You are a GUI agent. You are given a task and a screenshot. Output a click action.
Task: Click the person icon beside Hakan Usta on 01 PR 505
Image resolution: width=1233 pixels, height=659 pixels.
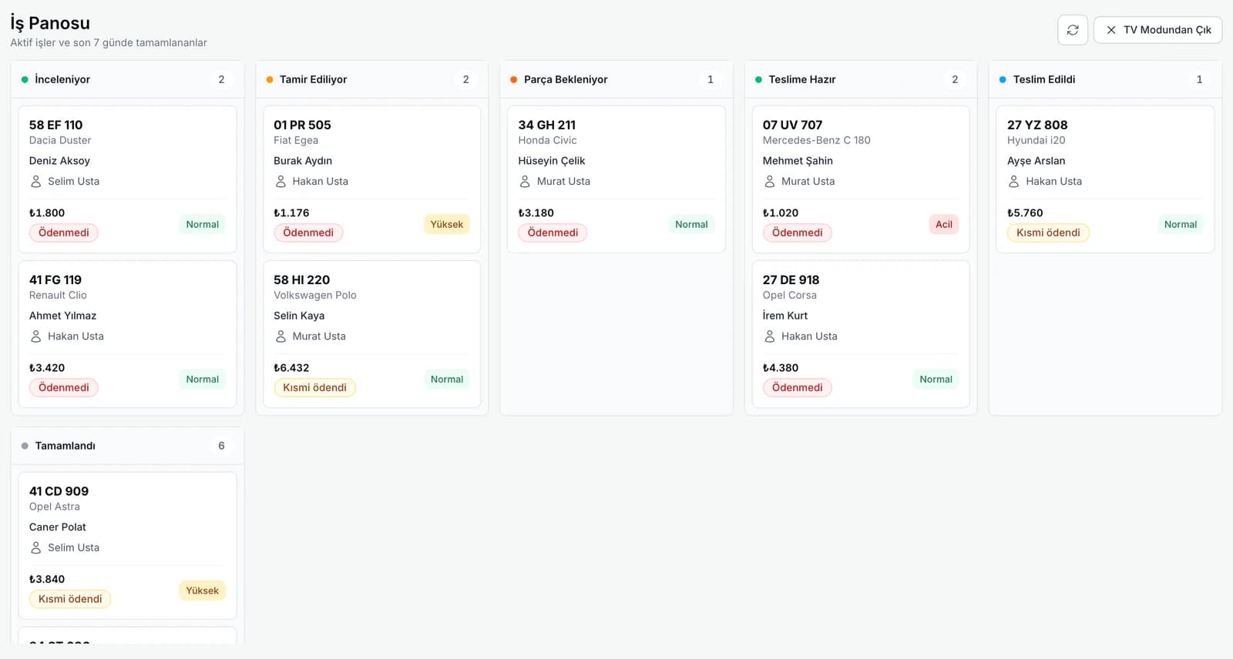[281, 182]
